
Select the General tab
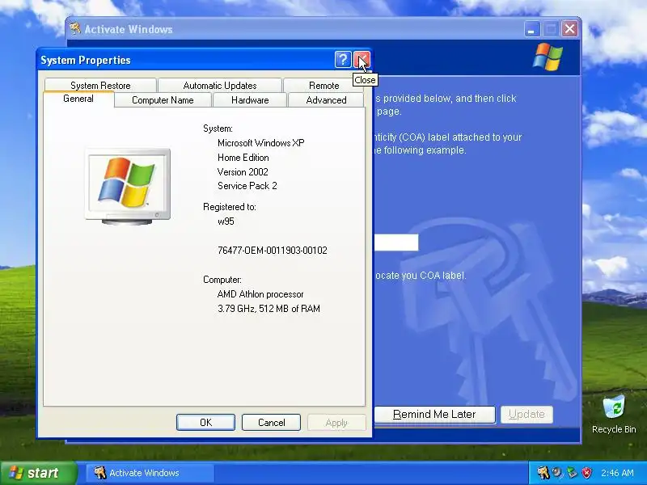click(78, 99)
